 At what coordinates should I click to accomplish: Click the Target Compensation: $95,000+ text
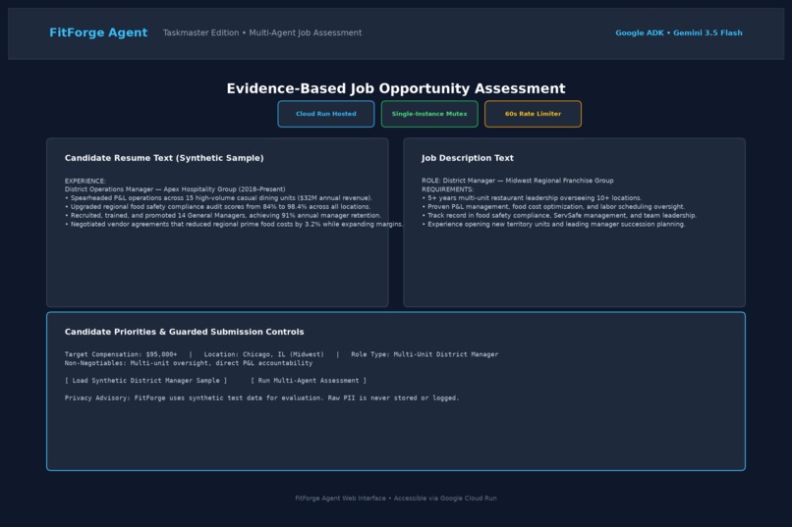pyautogui.click(x=121, y=354)
